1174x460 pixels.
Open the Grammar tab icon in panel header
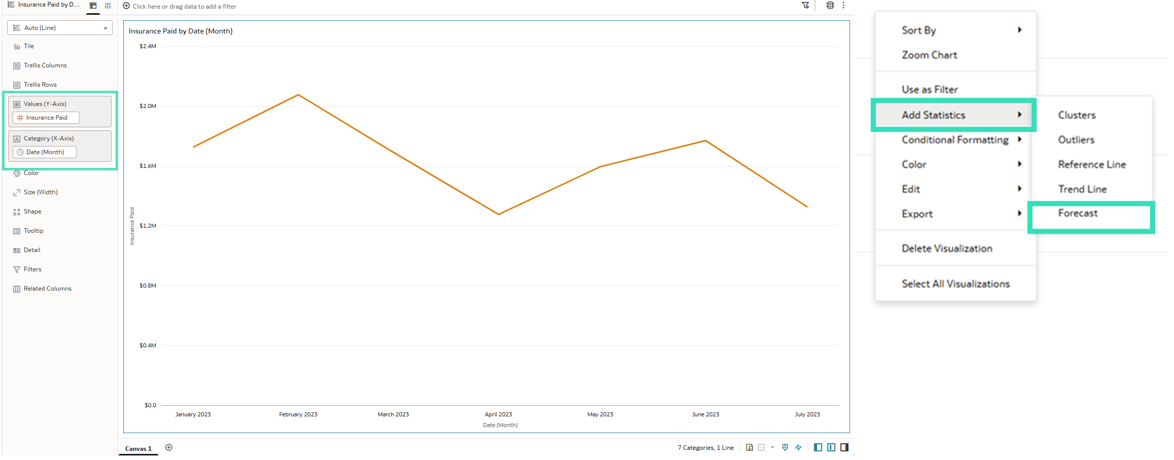93,6
